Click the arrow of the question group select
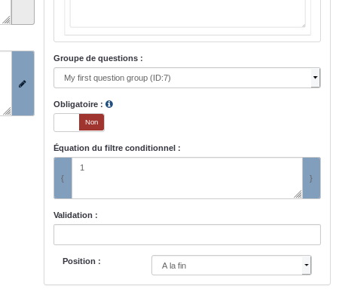Viewport: 339px width, 298px height. [x=316, y=78]
